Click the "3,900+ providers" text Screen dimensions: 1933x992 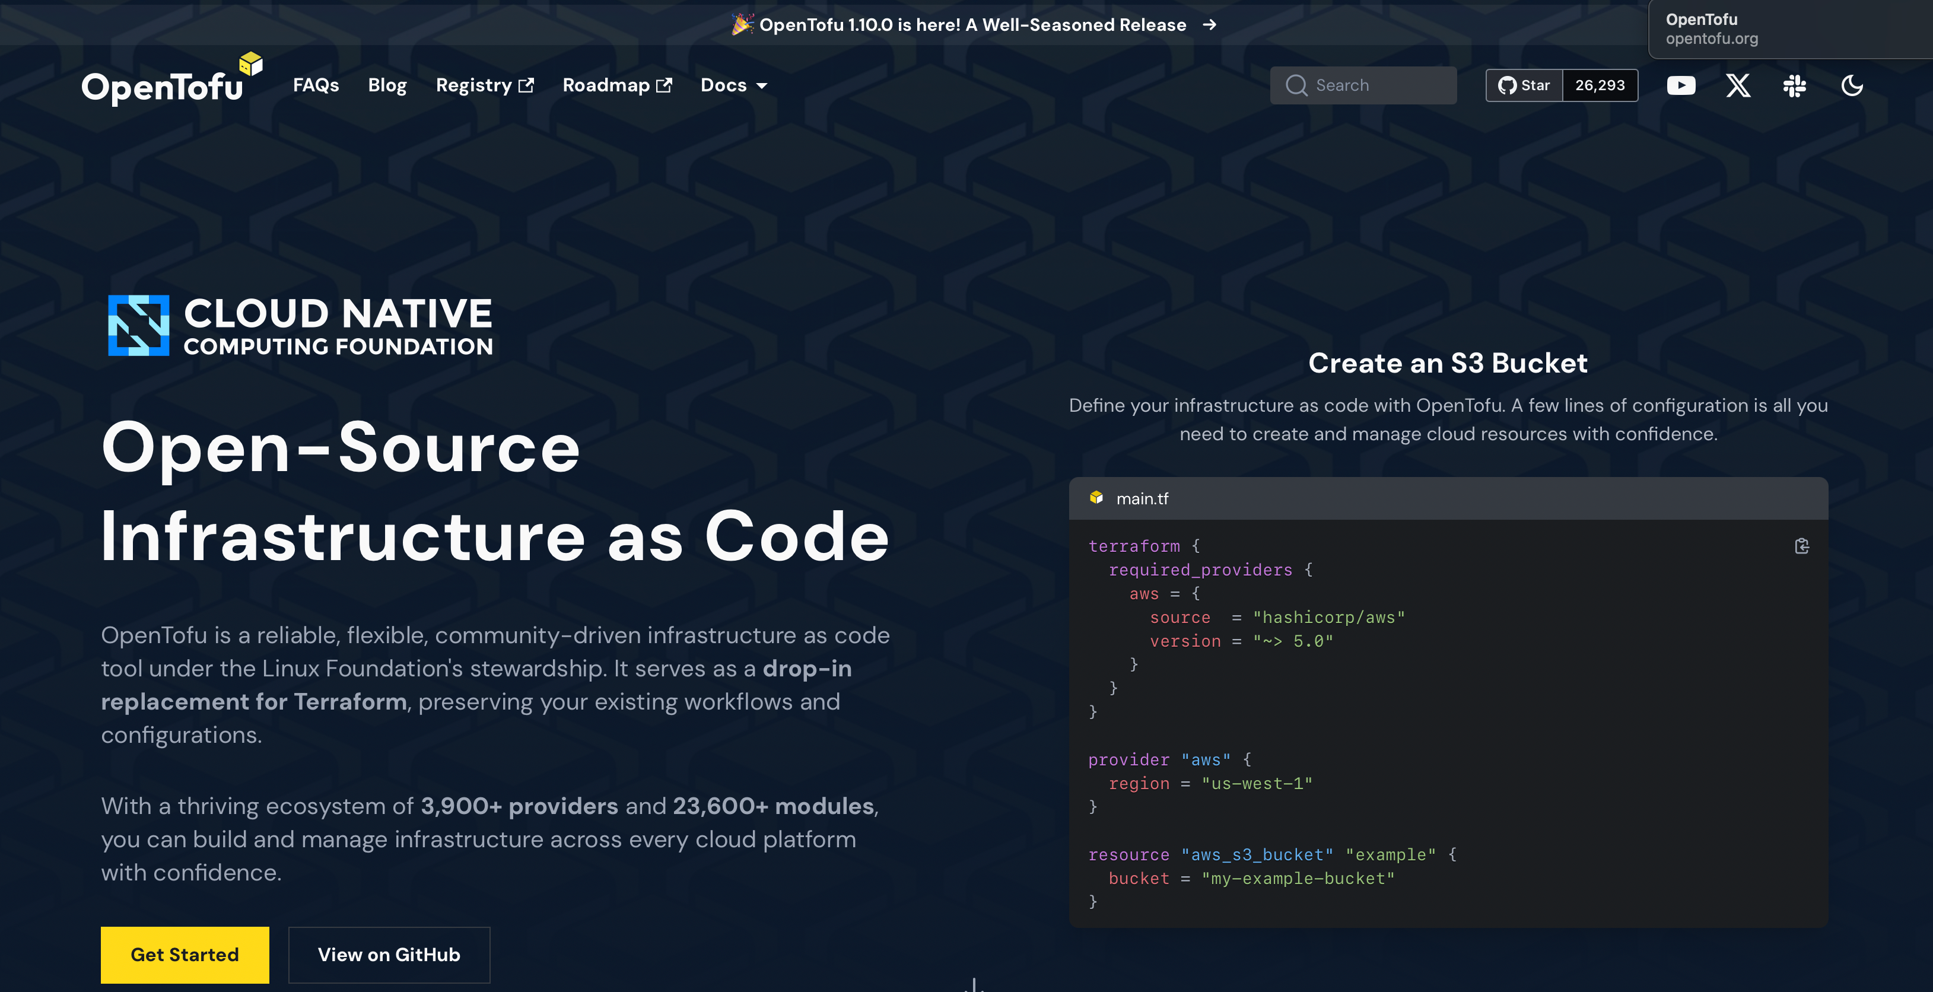(519, 806)
